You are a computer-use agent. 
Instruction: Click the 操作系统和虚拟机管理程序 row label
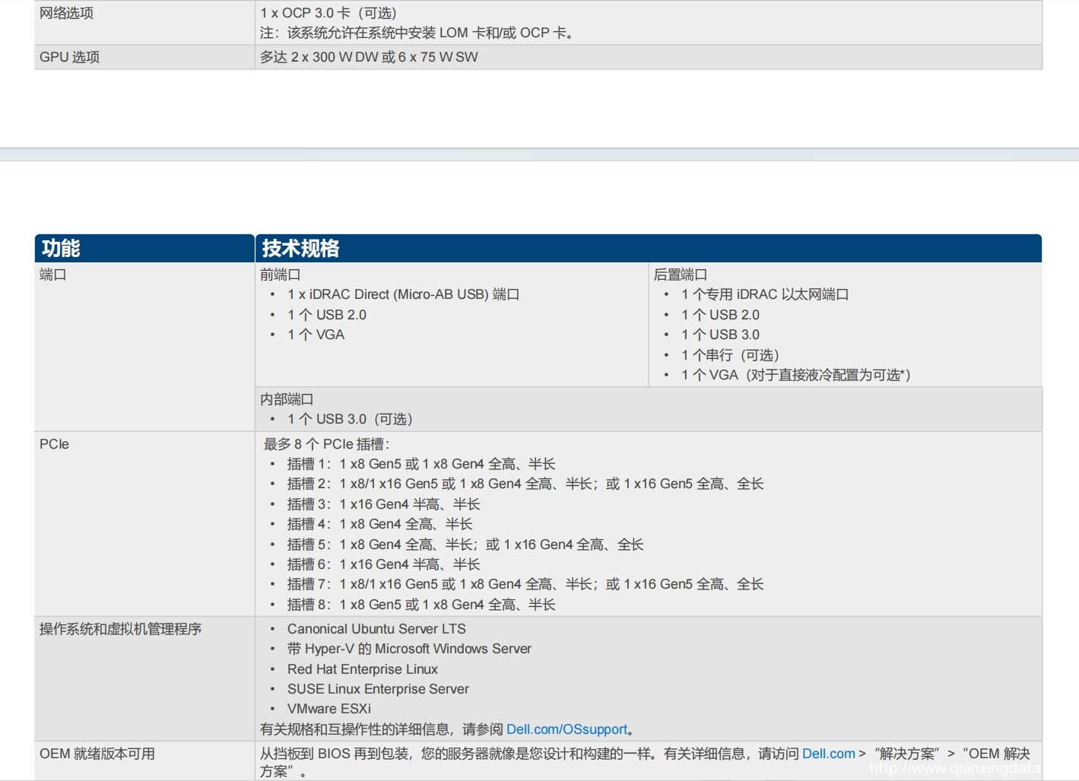coord(120,629)
